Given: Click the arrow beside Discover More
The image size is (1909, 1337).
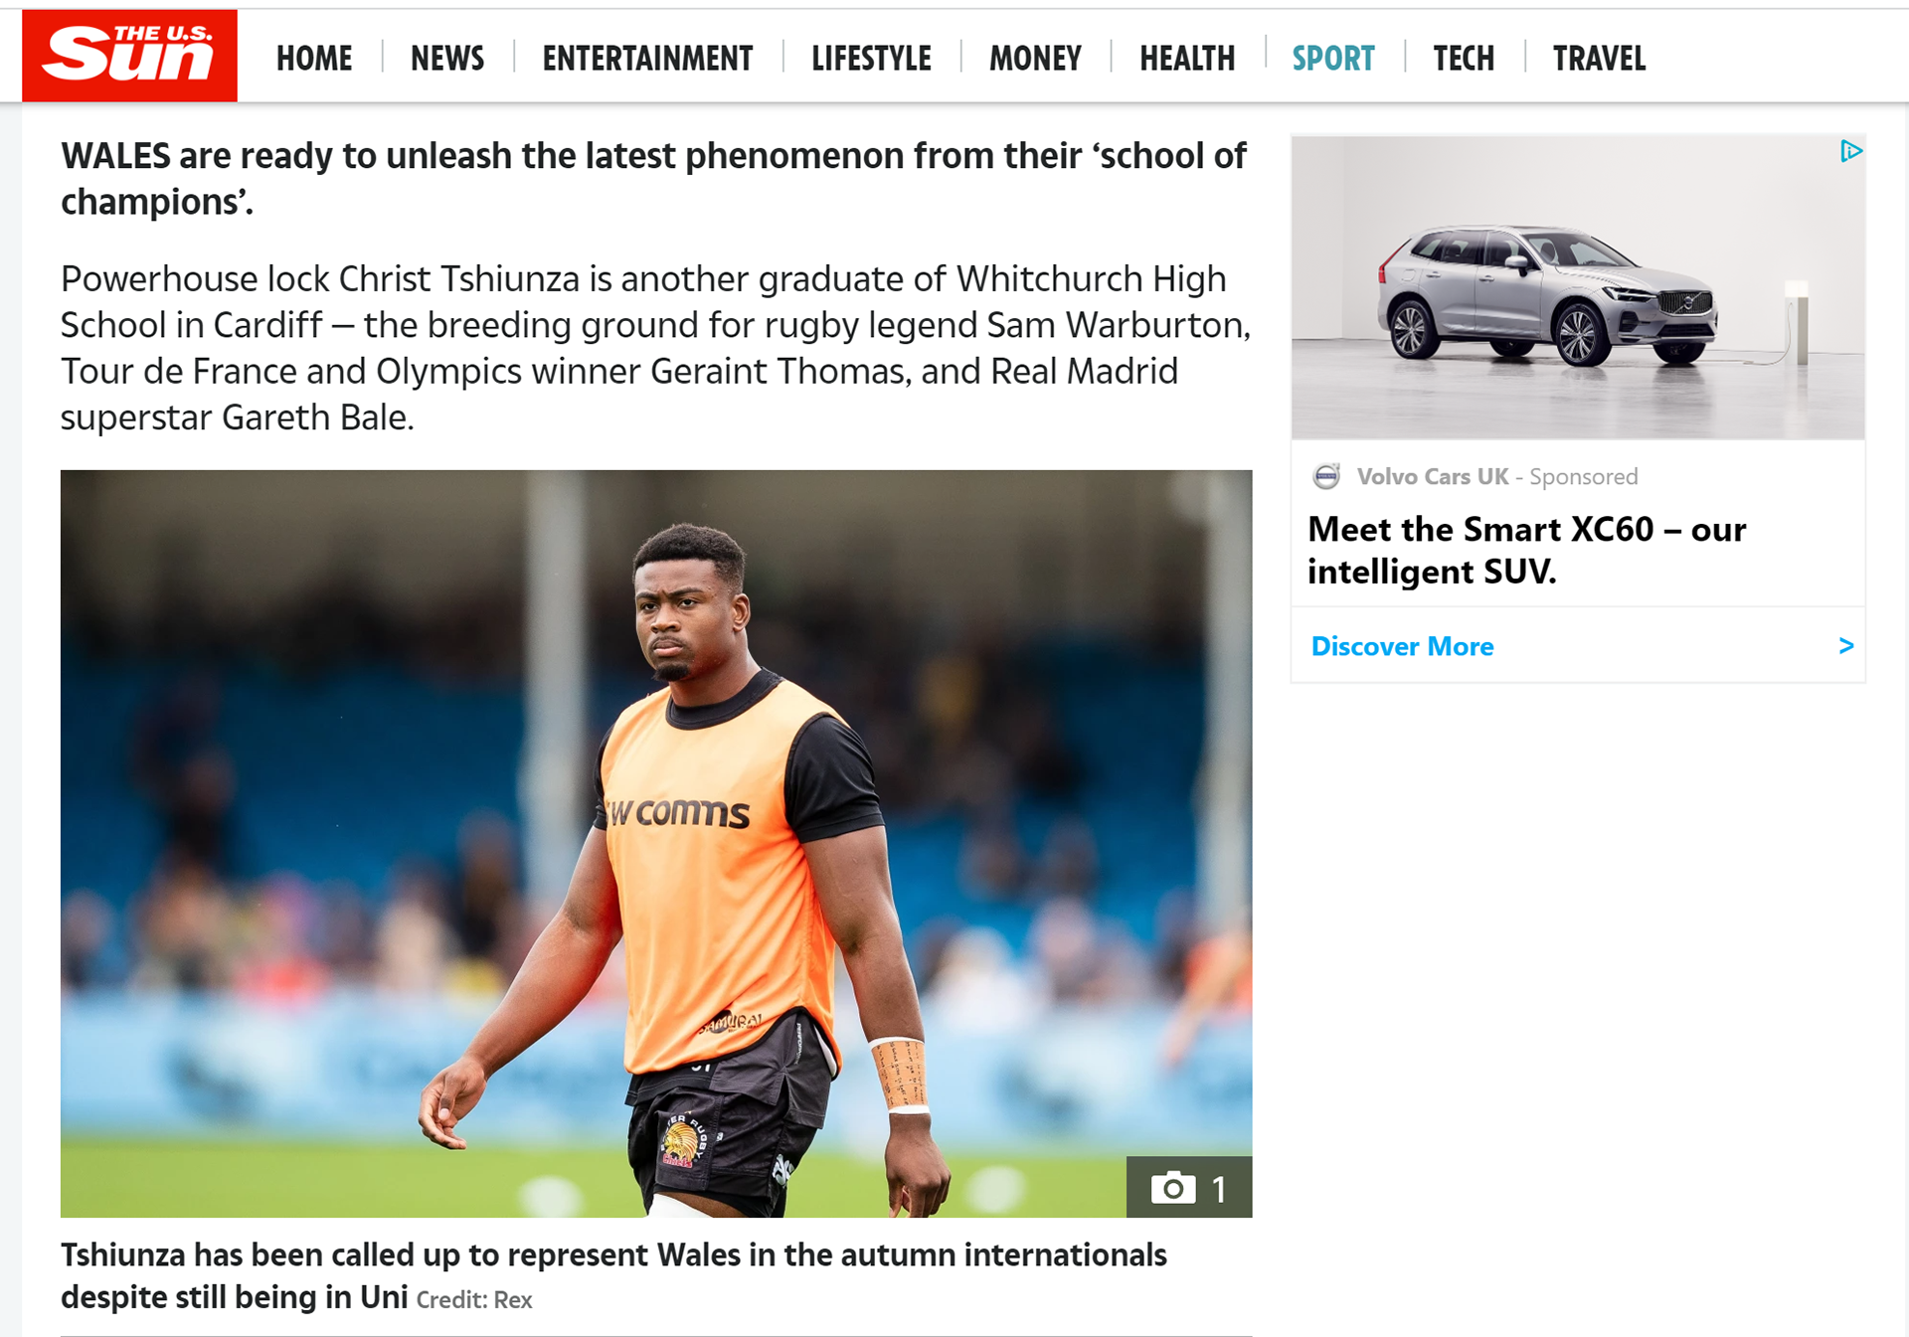Looking at the screenshot, I should tap(1846, 646).
